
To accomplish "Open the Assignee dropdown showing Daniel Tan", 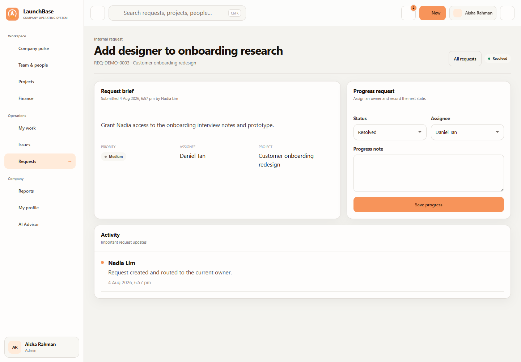I will pos(467,132).
